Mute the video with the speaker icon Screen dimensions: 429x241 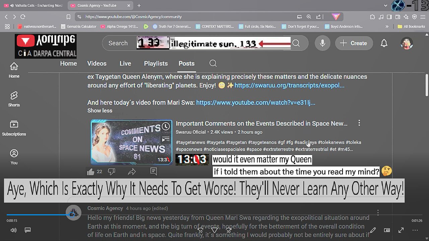(13, 230)
